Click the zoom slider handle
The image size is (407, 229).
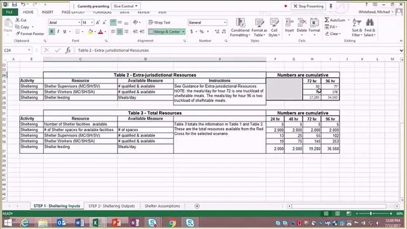(x=371, y=214)
